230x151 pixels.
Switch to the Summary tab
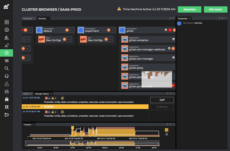28,19
